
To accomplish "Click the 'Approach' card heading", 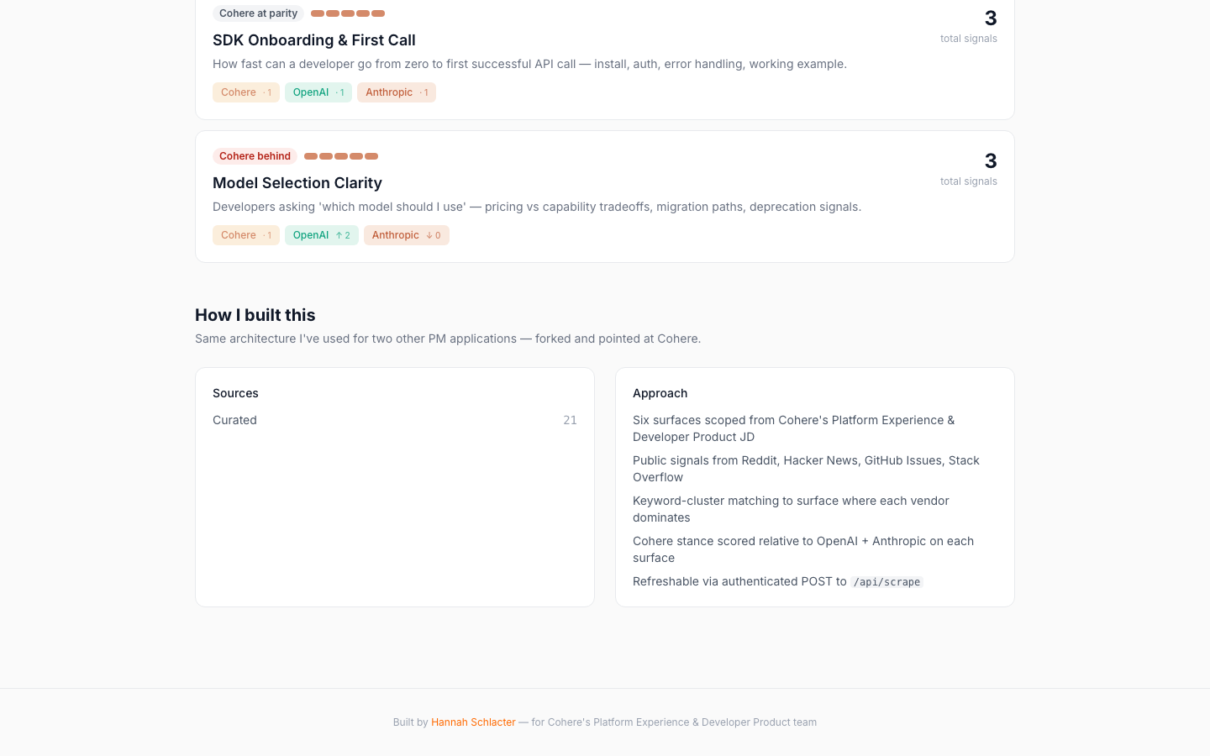I will 660,393.
